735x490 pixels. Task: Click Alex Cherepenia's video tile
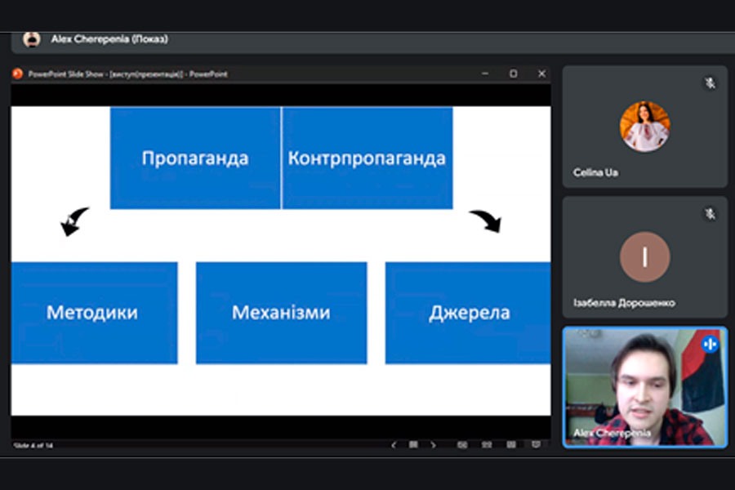coord(644,388)
